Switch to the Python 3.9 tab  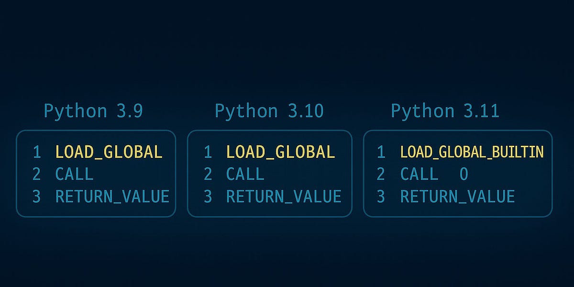pos(93,110)
